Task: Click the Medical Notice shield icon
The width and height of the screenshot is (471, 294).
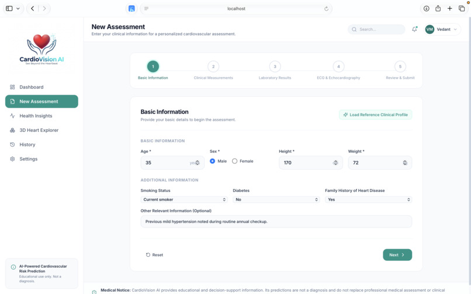Action: pos(94,292)
